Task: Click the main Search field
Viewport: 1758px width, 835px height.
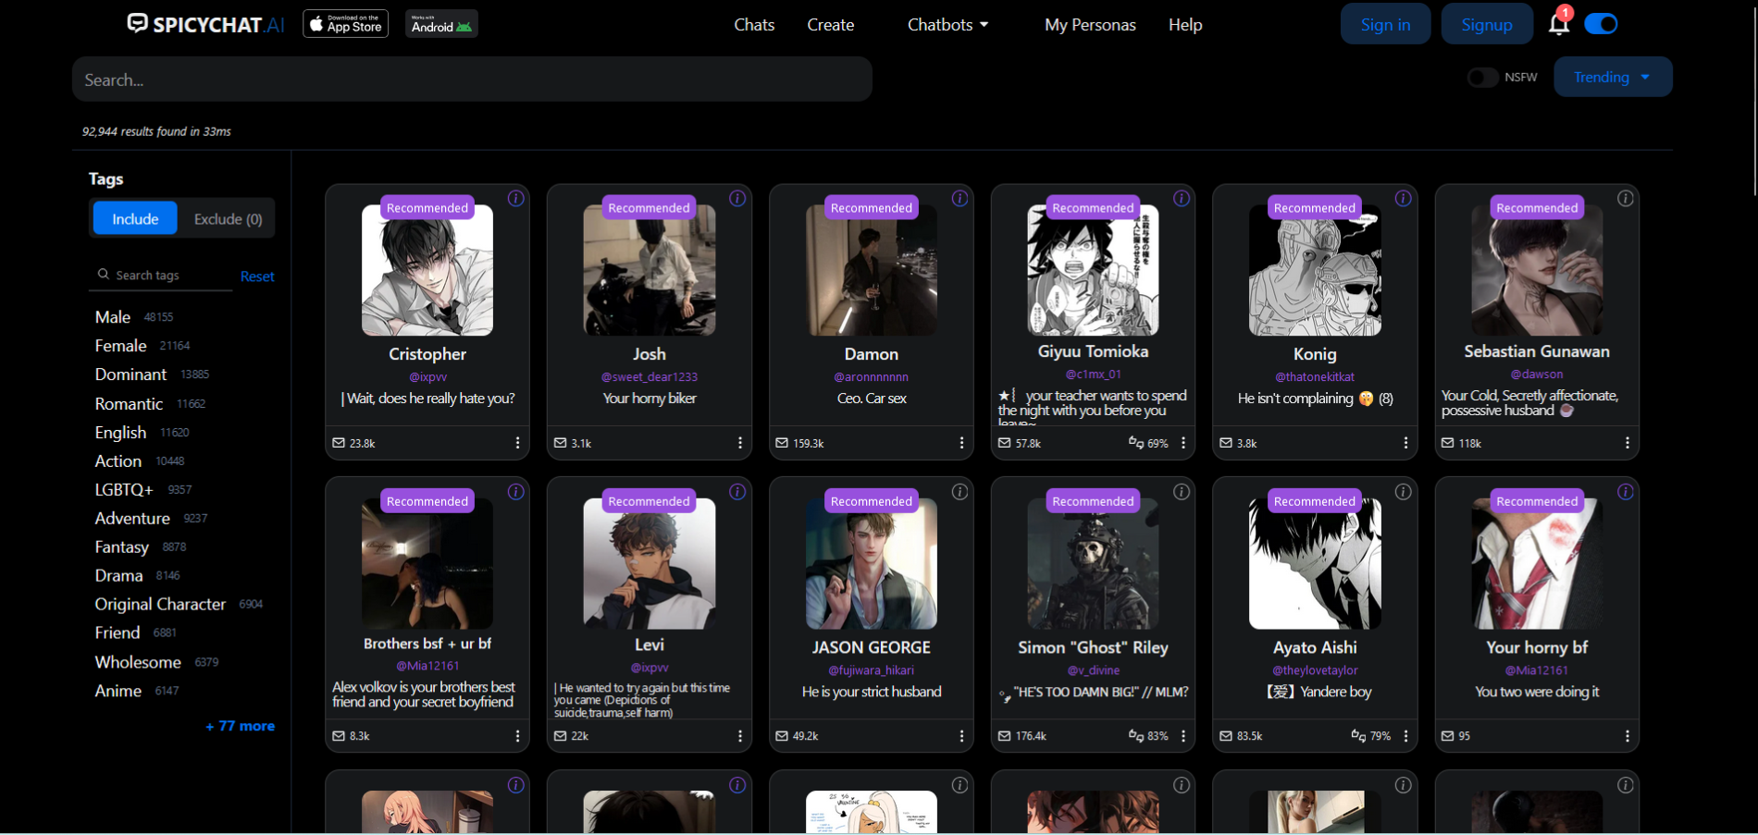Action: [x=472, y=80]
